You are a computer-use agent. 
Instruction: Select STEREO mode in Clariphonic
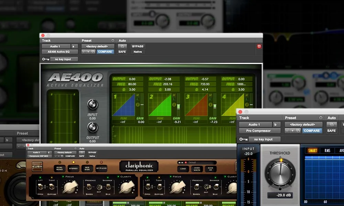coord(73,168)
